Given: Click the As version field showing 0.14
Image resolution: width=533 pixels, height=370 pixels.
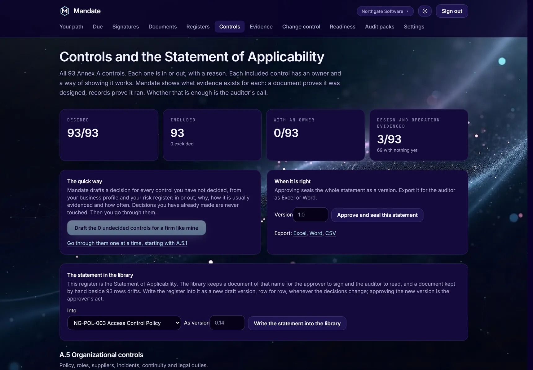Looking at the screenshot, I should coord(227,323).
